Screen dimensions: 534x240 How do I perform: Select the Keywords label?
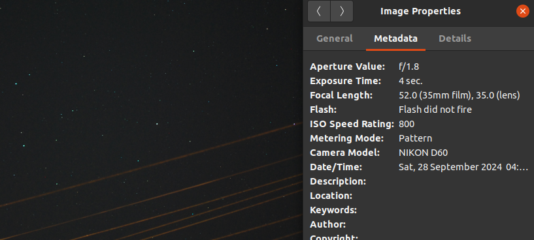[333, 210]
